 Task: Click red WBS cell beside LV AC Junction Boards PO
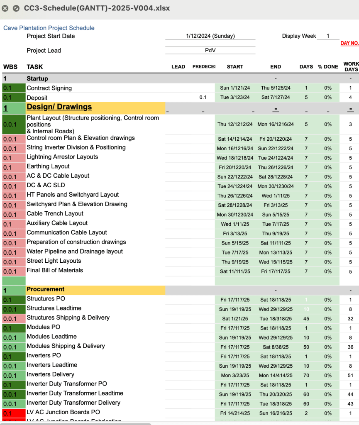click(13, 413)
